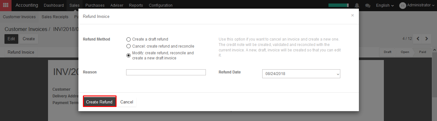The width and height of the screenshot is (437, 121).
Task: Go to the previous invoice arrow
Action: point(418,39)
